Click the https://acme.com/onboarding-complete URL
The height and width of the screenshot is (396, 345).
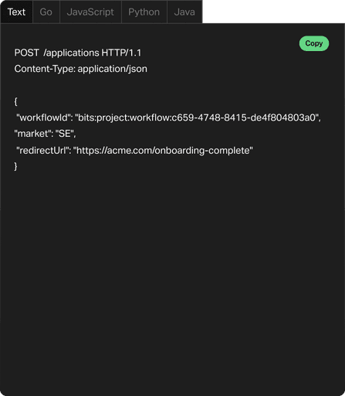coord(163,150)
